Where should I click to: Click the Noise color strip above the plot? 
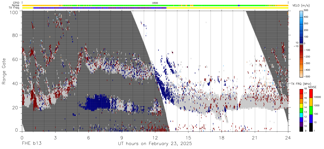pyautogui.click(x=155, y=5)
